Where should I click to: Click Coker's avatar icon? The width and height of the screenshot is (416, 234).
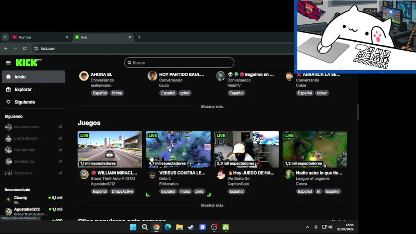tap(289, 76)
